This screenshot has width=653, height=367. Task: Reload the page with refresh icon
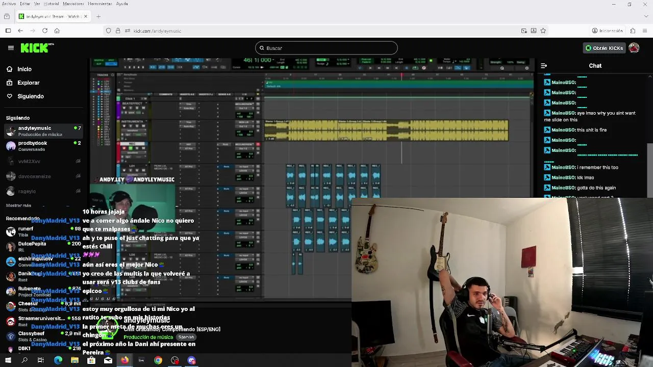point(45,31)
